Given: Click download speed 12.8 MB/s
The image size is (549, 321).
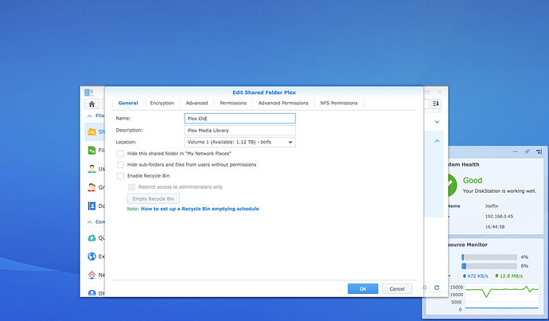Looking at the screenshot, I should pyautogui.click(x=508, y=276).
